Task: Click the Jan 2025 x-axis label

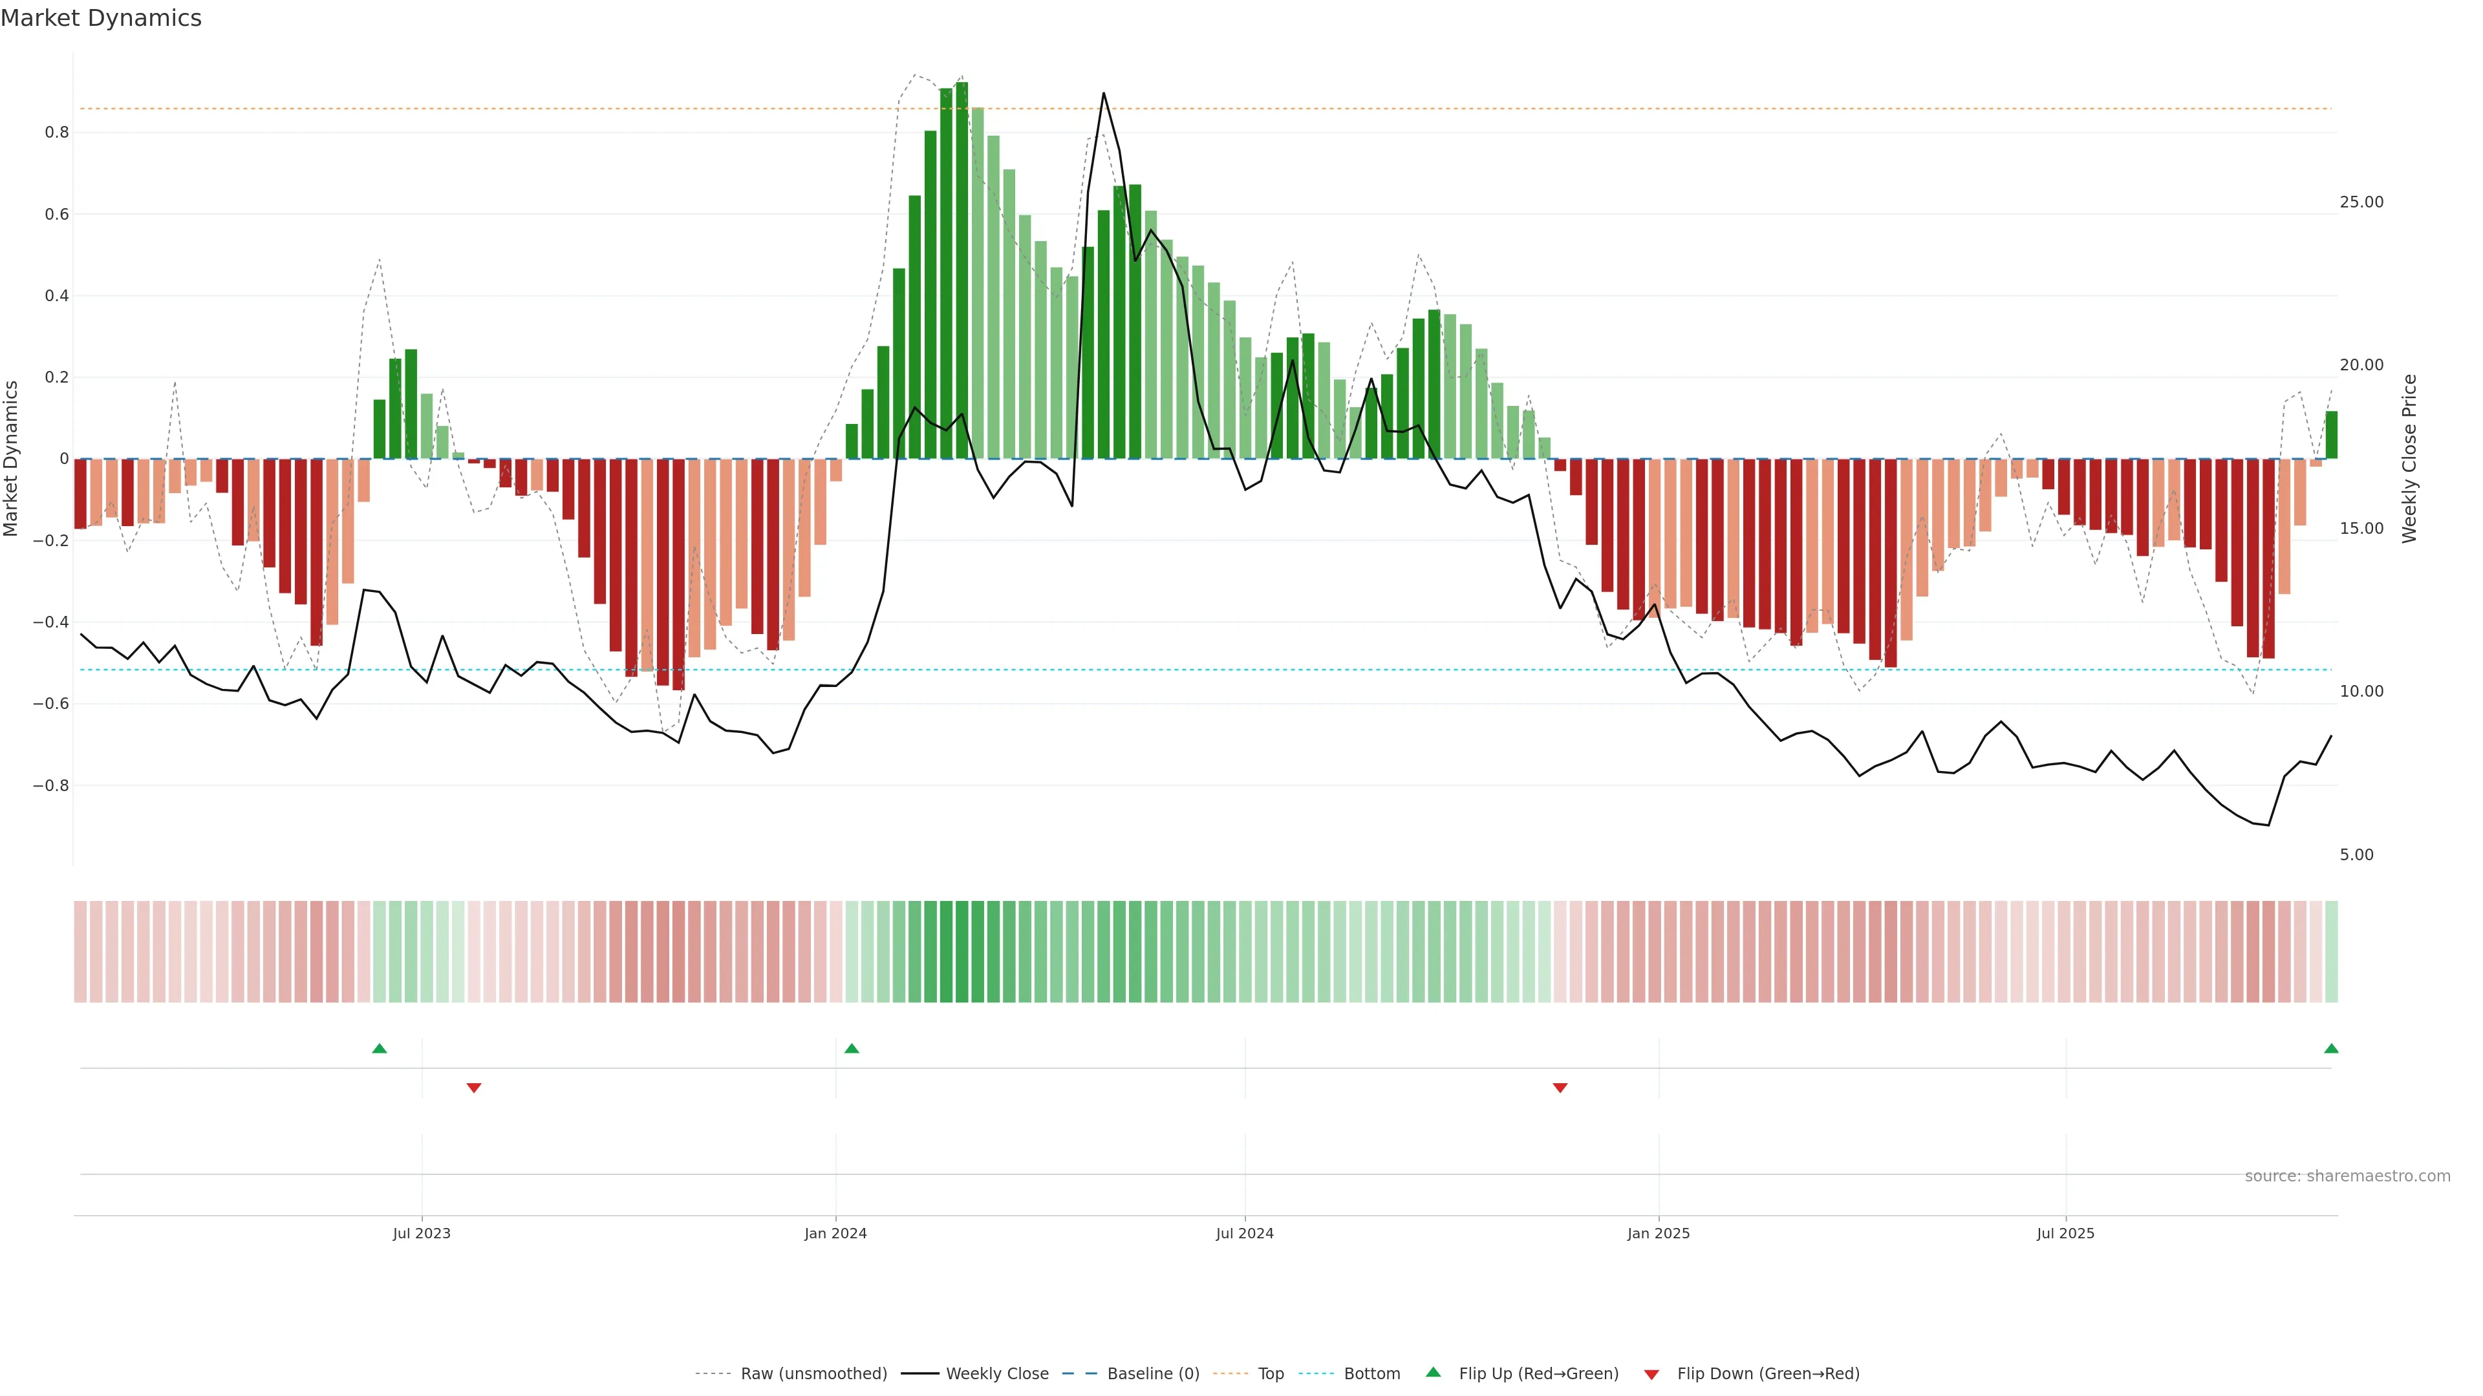Action: 1658,1233
